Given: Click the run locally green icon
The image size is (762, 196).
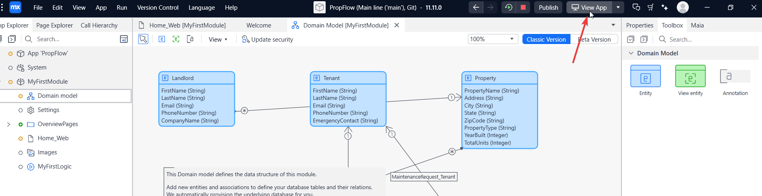Looking at the screenshot, I should click(509, 7).
